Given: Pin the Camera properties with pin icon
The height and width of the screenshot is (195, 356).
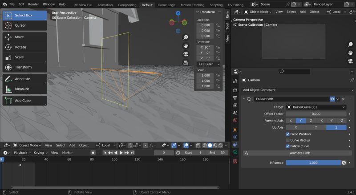Looking at the screenshot, I should [x=352, y=80].
